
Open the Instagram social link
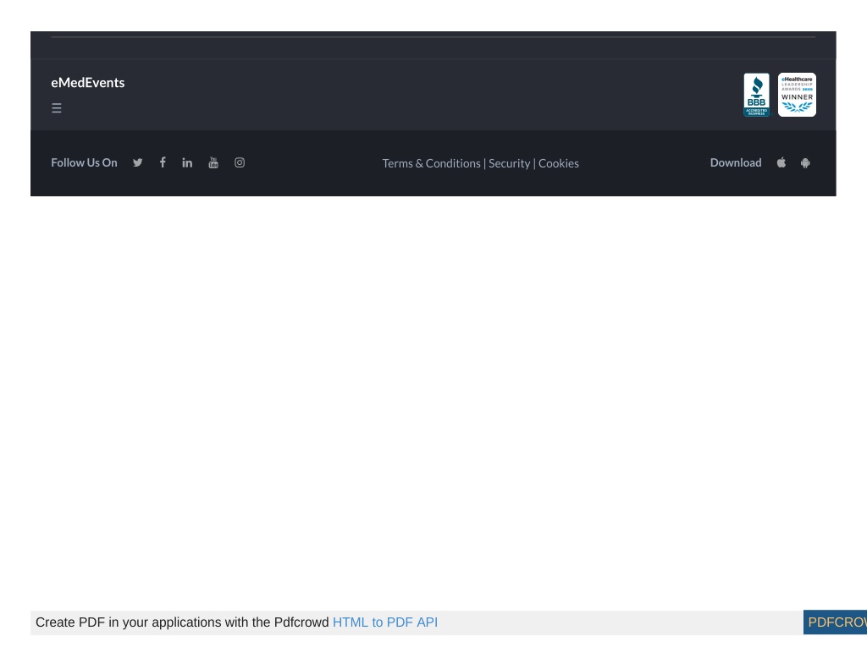pos(240,162)
